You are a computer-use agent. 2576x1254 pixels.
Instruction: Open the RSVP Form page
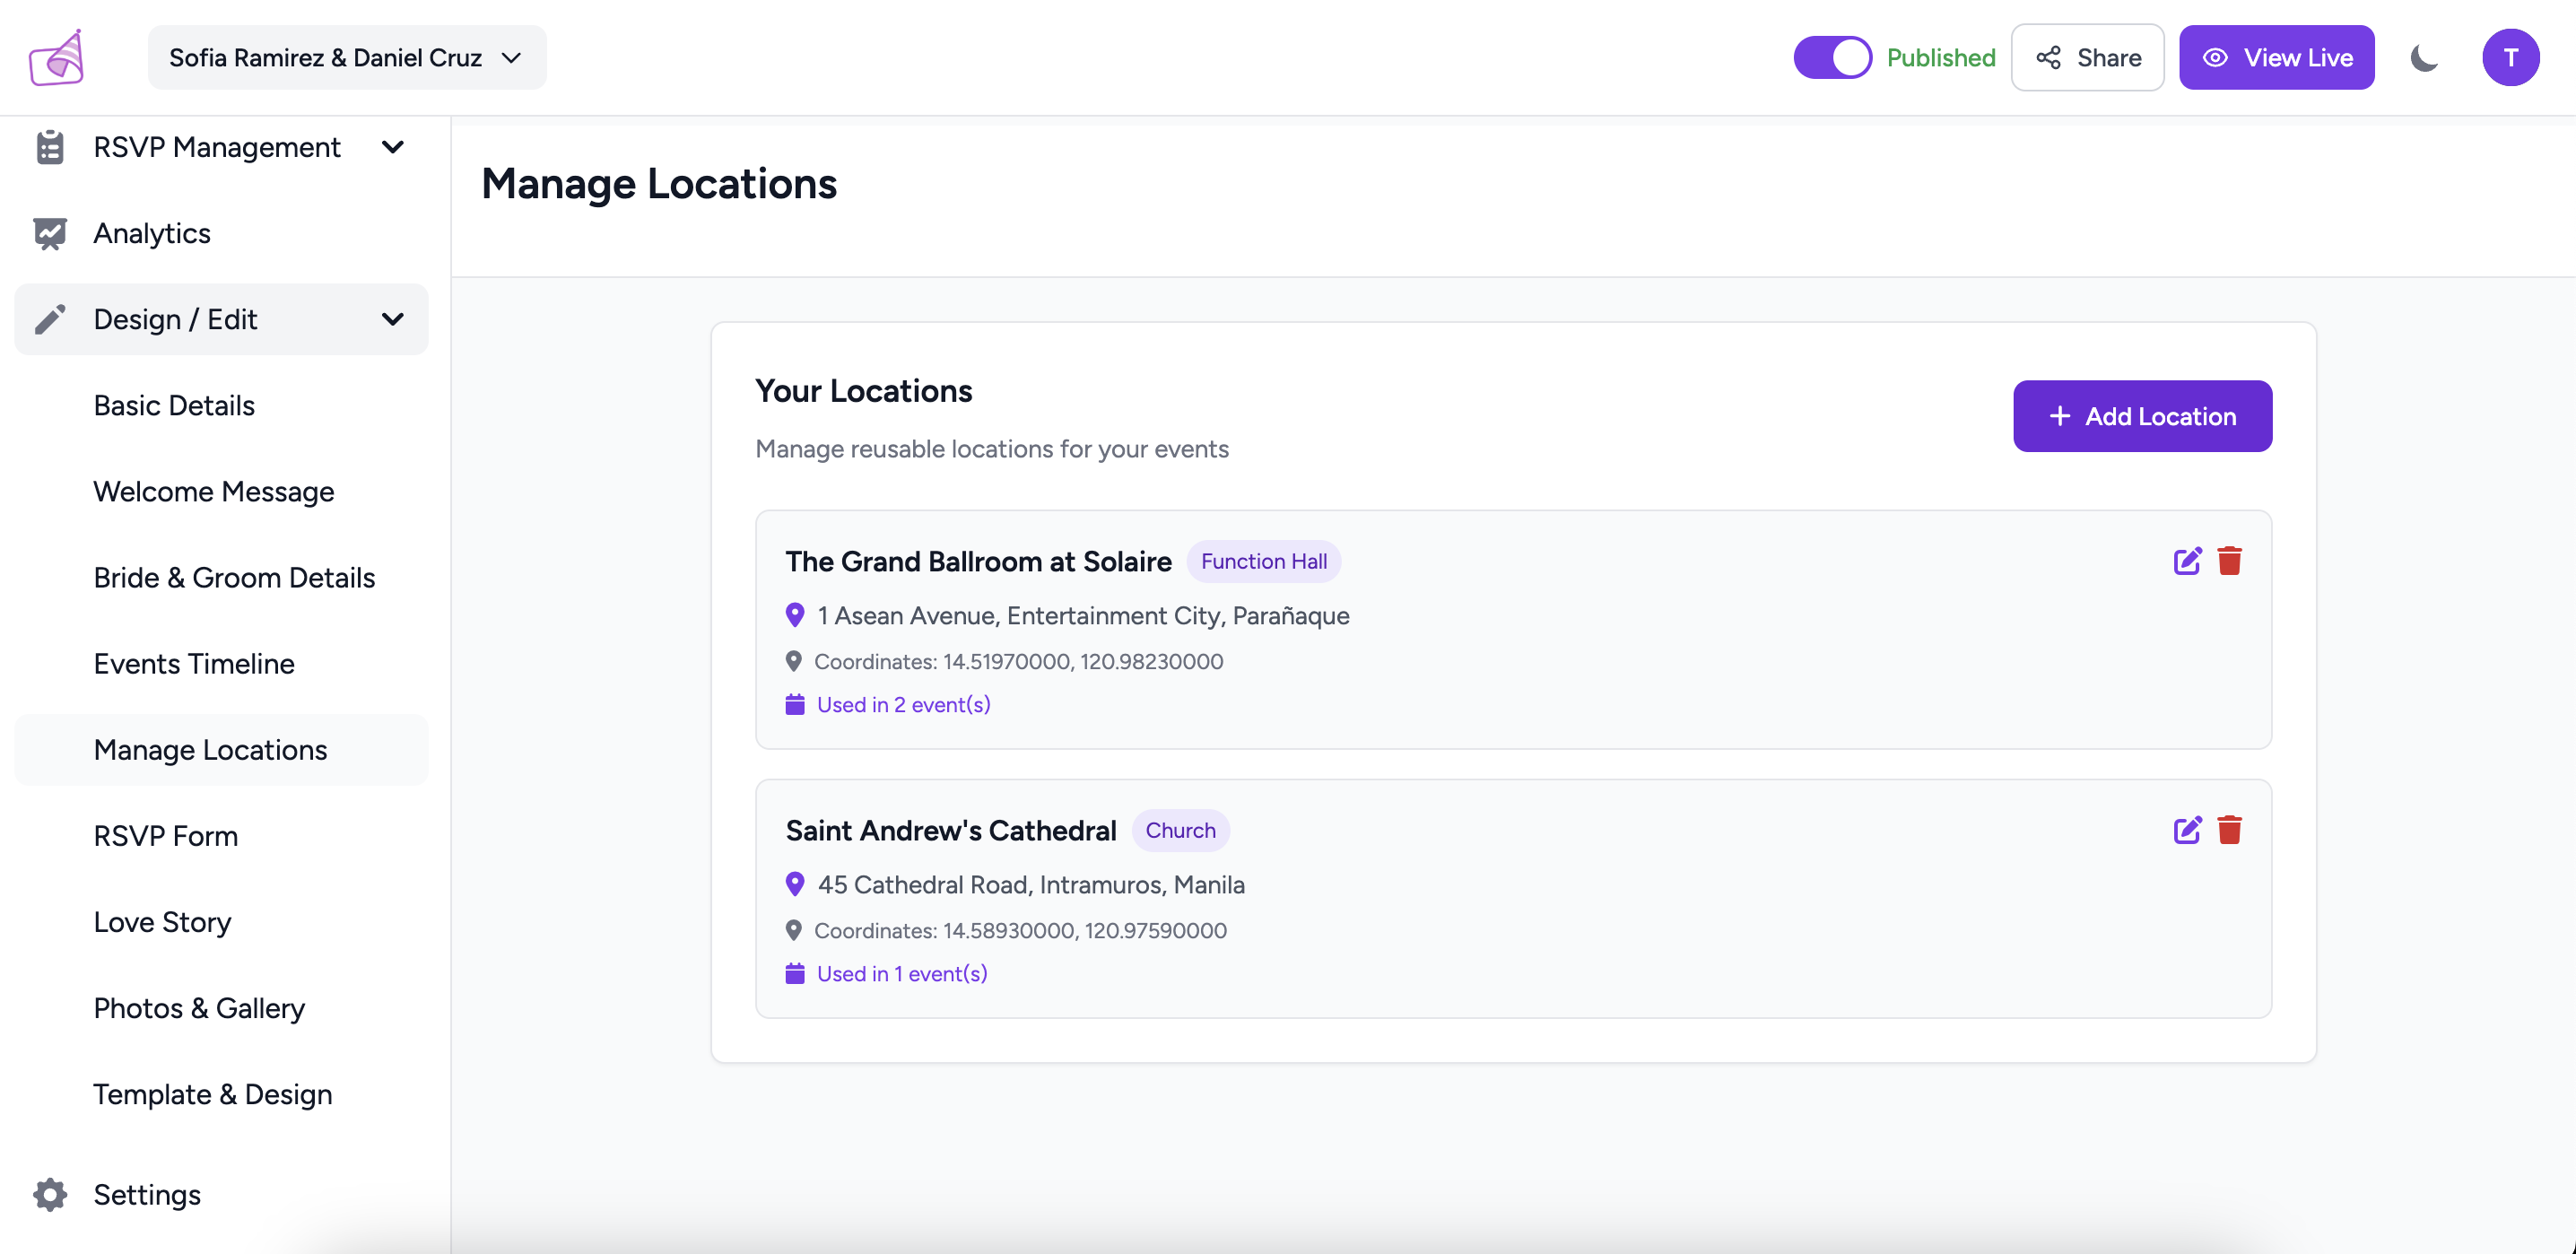tap(221, 835)
